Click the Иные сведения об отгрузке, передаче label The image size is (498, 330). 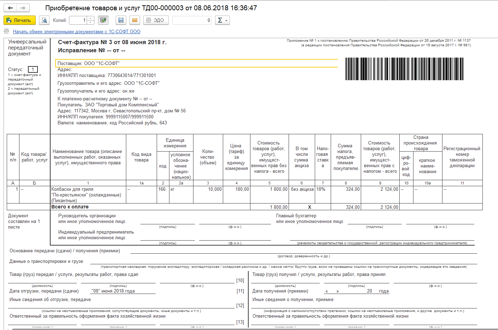tap(50, 300)
